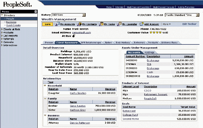Collapse the Household relationships section
This screenshot has height=128, width=203.
click(45, 86)
